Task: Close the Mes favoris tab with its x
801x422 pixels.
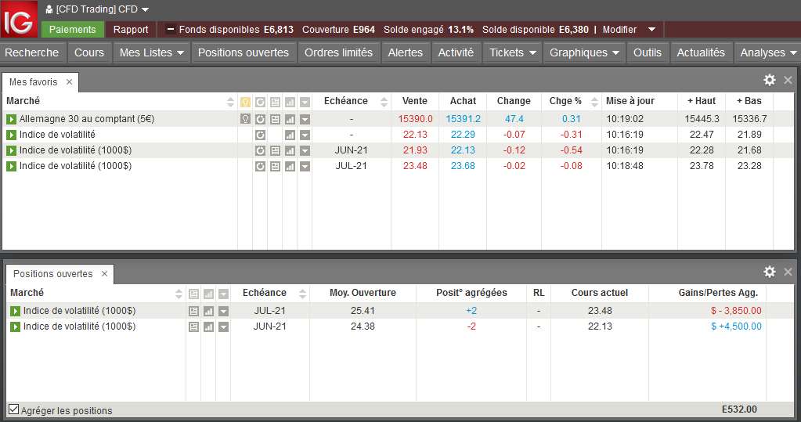Action: (70, 81)
